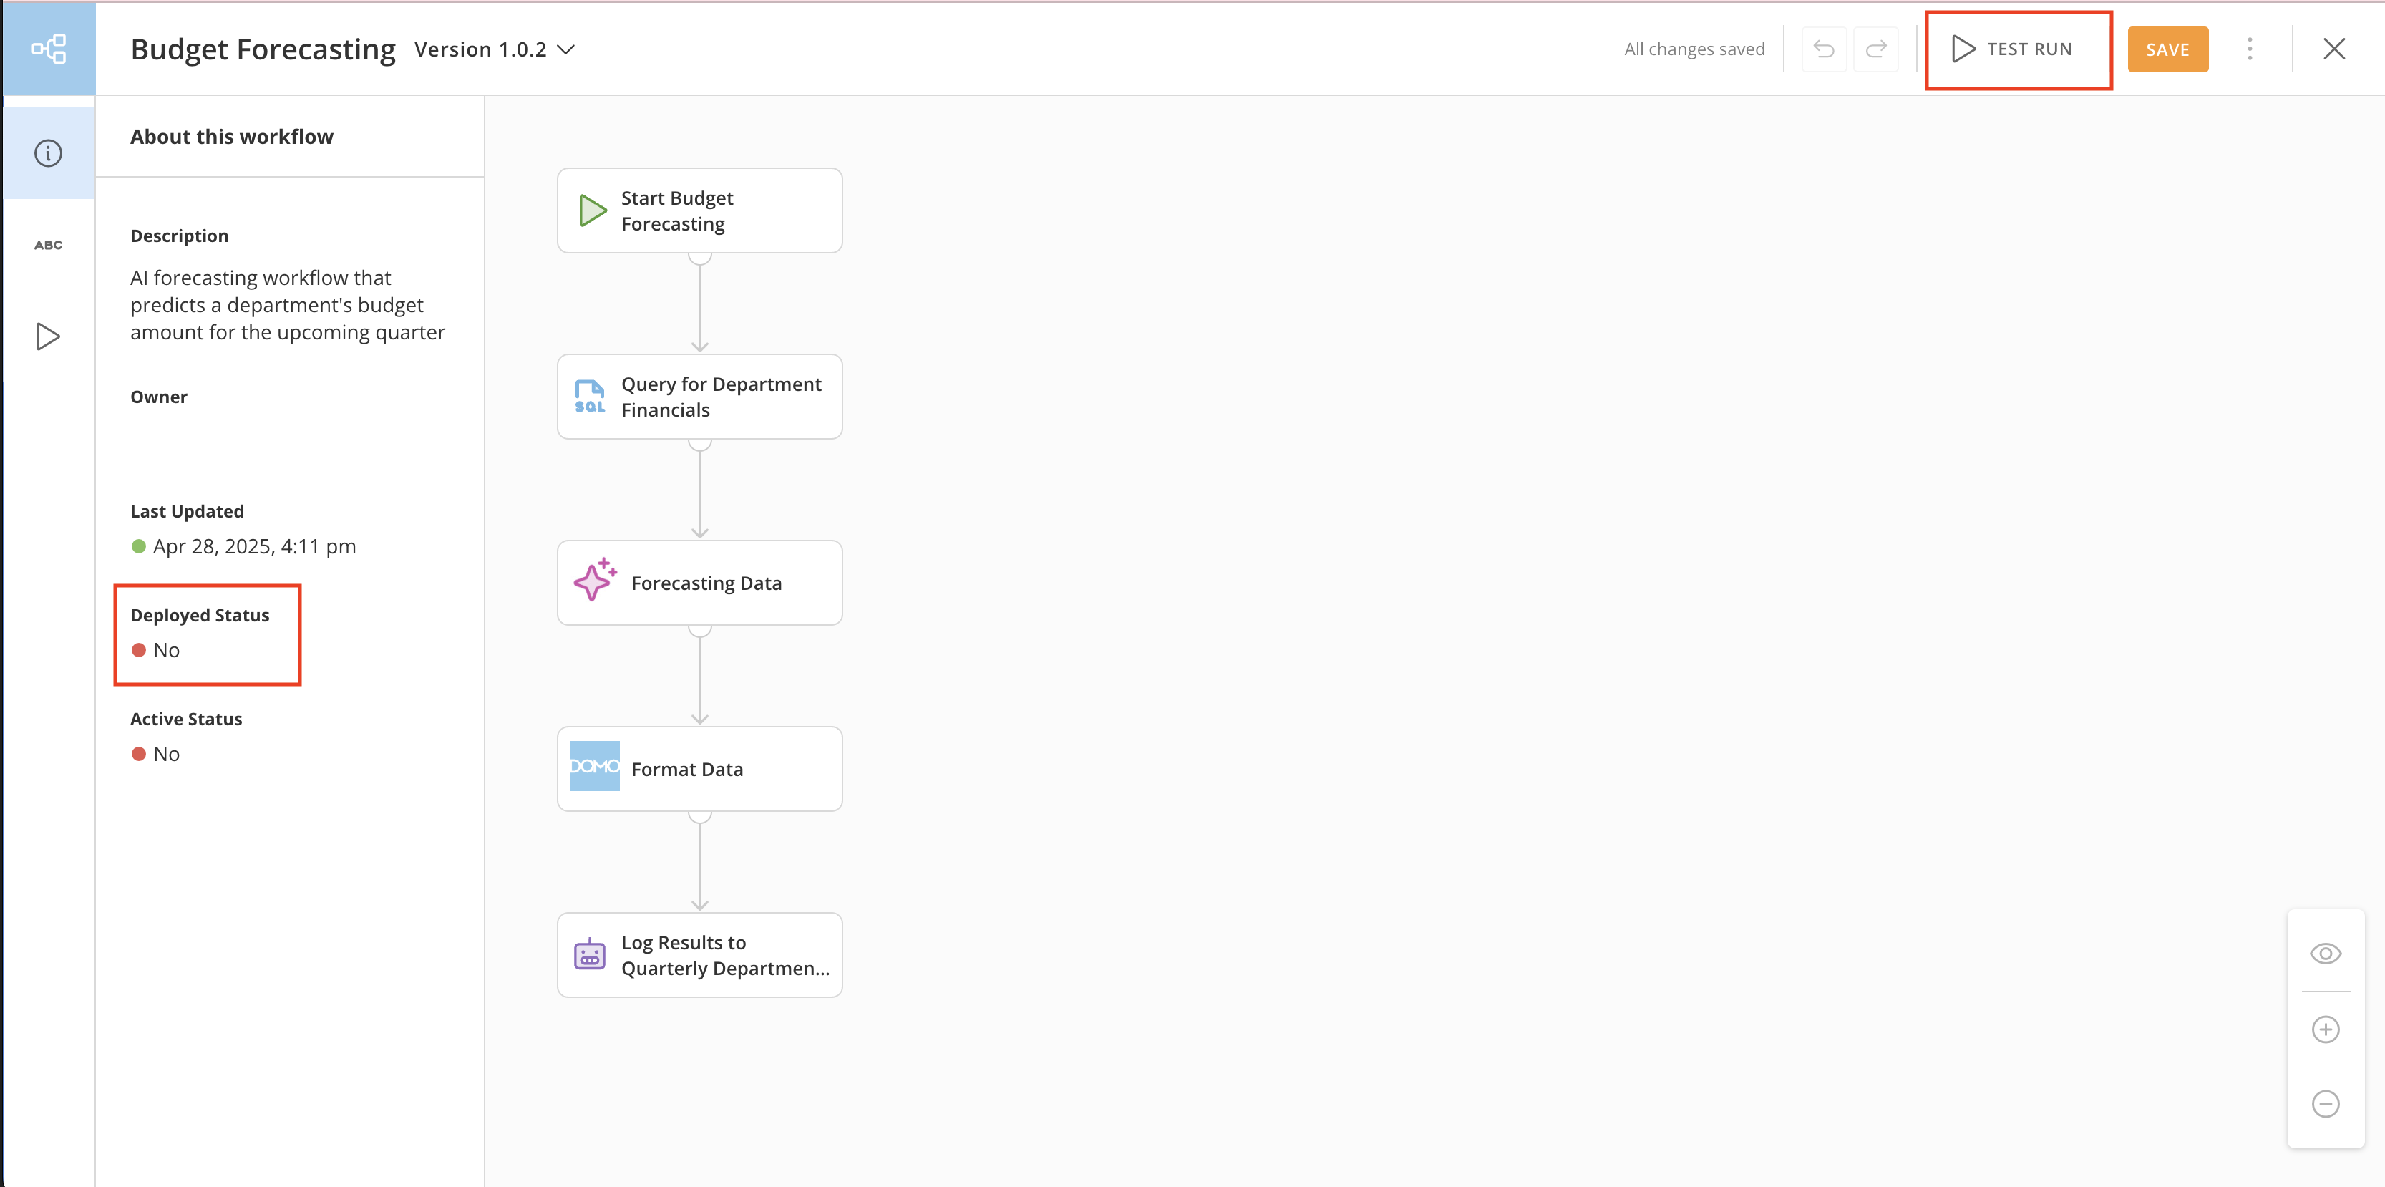Click the robot icon on Log Results node
Viewport: 2385px width, 1187px height.
[590, 954]
